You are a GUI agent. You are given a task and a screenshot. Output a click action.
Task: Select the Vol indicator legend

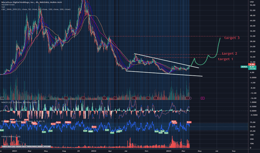click(3, 7)
